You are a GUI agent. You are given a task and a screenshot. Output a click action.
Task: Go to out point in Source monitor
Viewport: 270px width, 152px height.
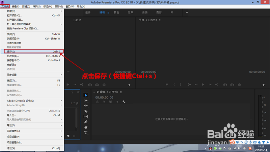coord(81,85)
